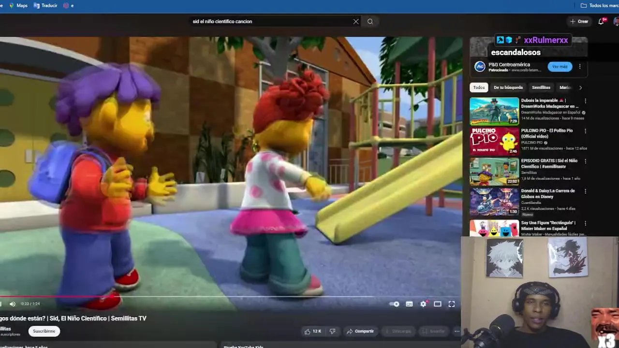Image resolution: width=619 pixels, height=348 pixels.
Task: Open the P&G Centroamérica channel logo
Action: [x=480, y=67]
